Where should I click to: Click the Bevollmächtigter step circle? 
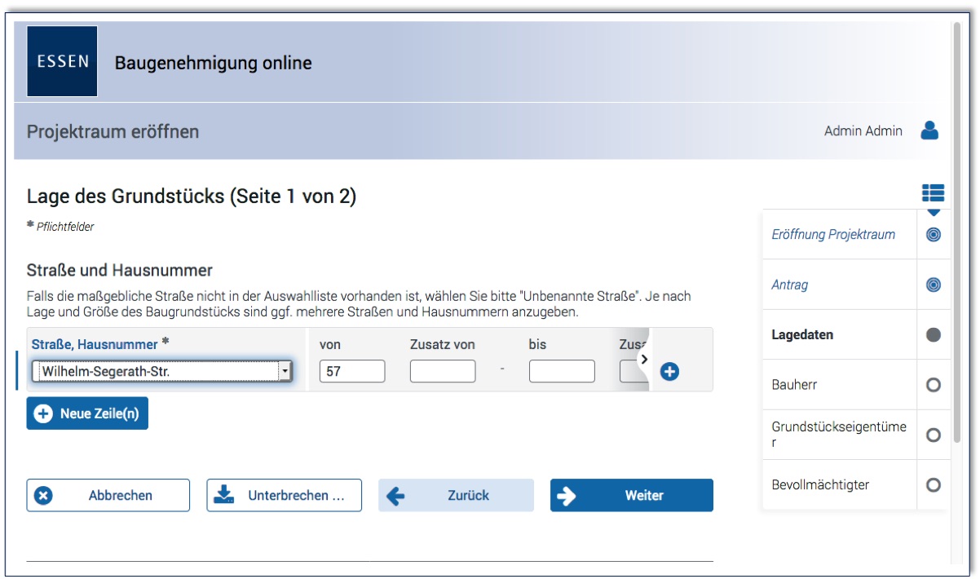[934, 485]
